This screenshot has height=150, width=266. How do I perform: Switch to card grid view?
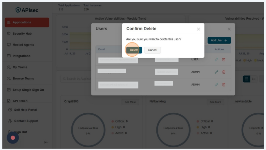click(x=246, y=79)
